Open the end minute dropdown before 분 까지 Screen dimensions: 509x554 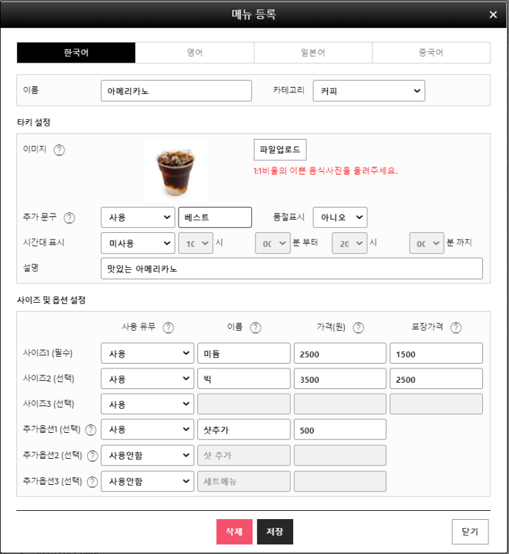click(x=427, y=243)
